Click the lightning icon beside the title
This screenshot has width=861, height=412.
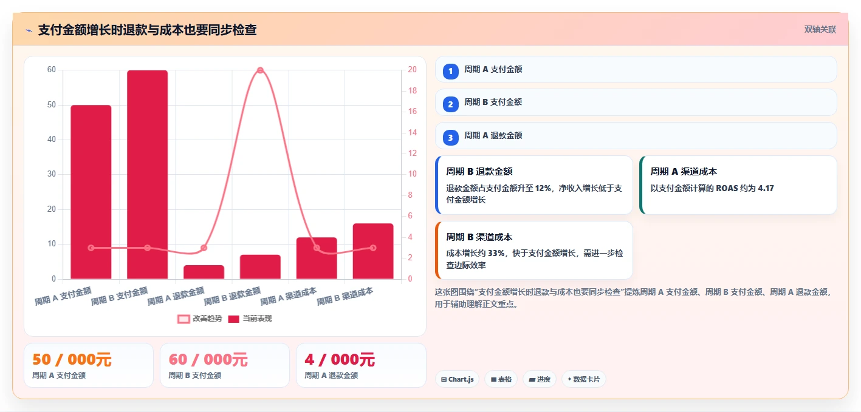coord(29,30)
